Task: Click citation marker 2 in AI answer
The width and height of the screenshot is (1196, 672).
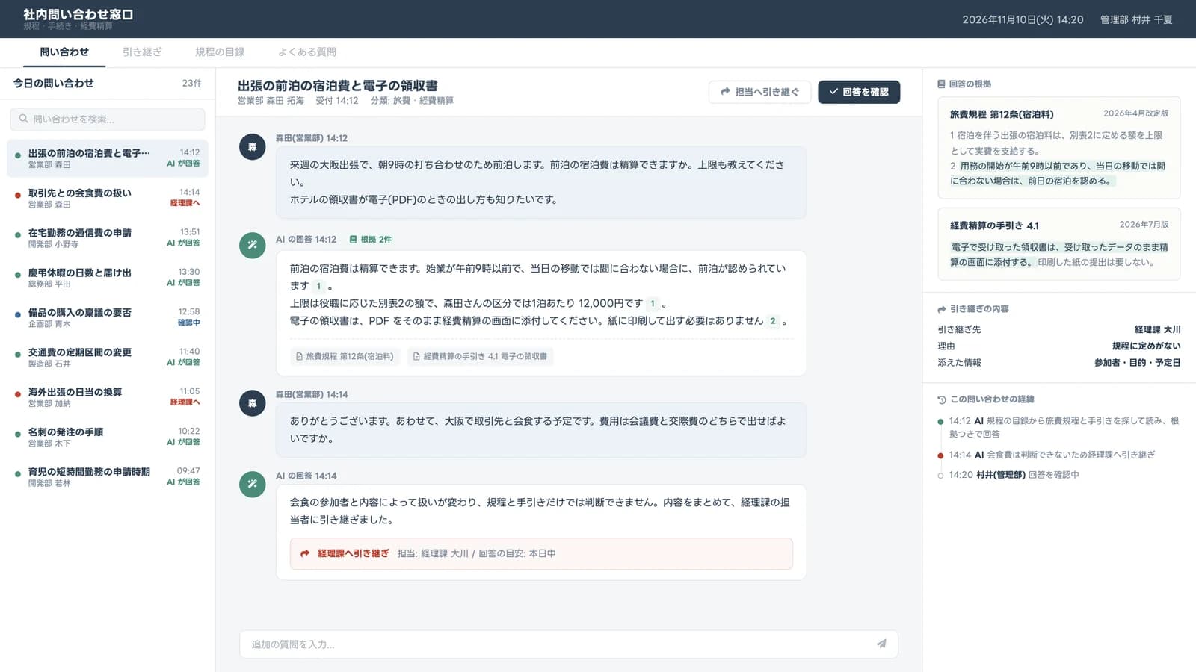Action: pos(773,321)
